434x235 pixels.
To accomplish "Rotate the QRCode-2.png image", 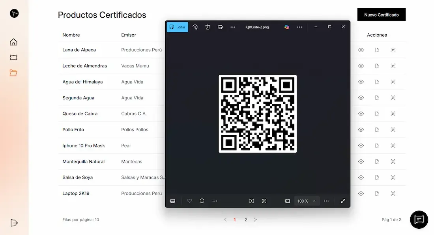I will click(195, 27).
